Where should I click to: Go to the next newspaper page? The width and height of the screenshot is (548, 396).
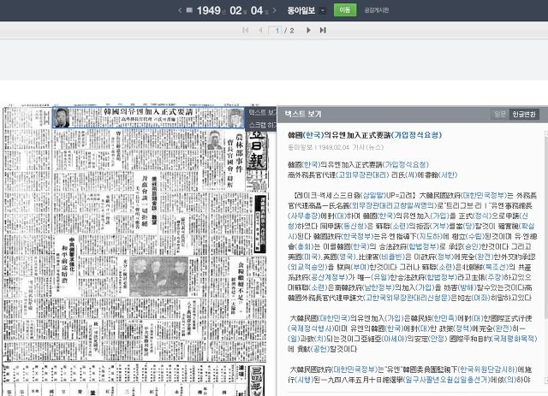(308, 31)
